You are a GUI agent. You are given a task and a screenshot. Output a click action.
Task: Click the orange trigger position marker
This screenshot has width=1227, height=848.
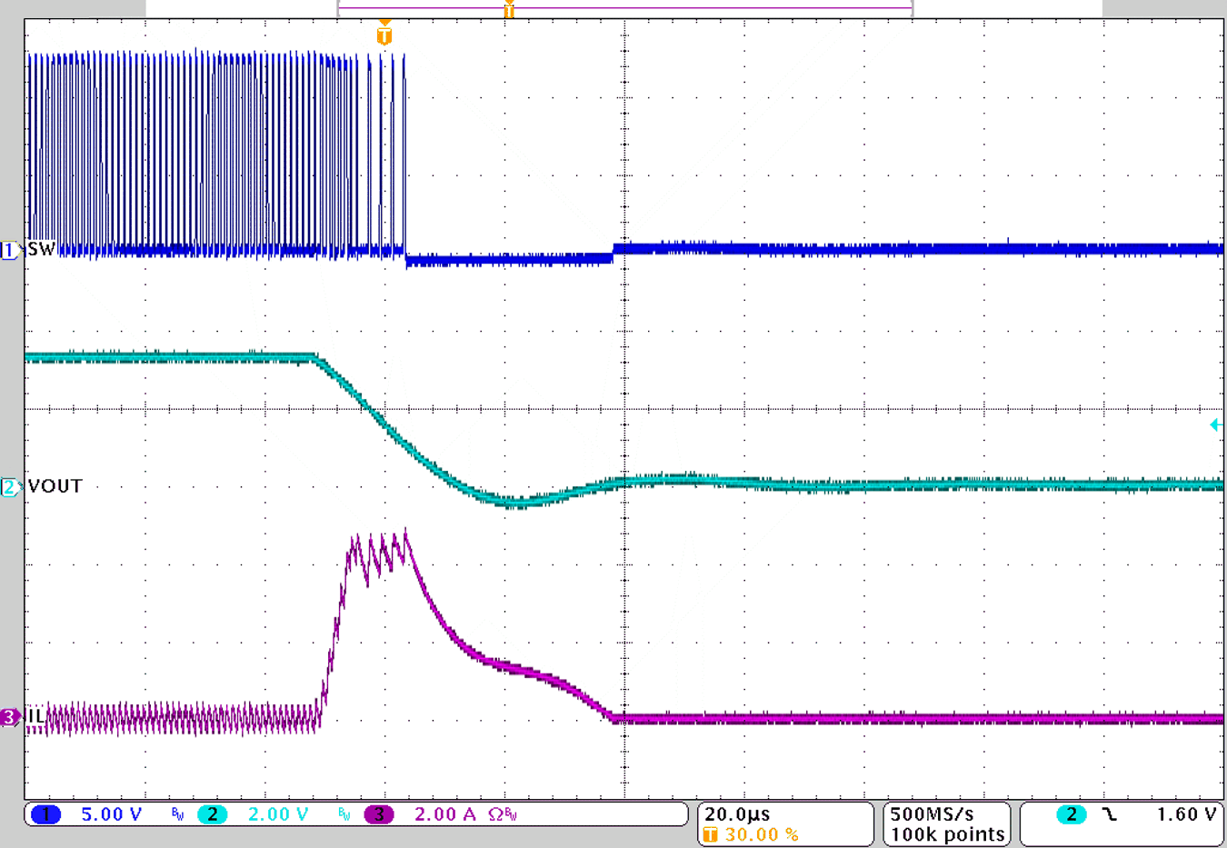click(x=385, y=35)
